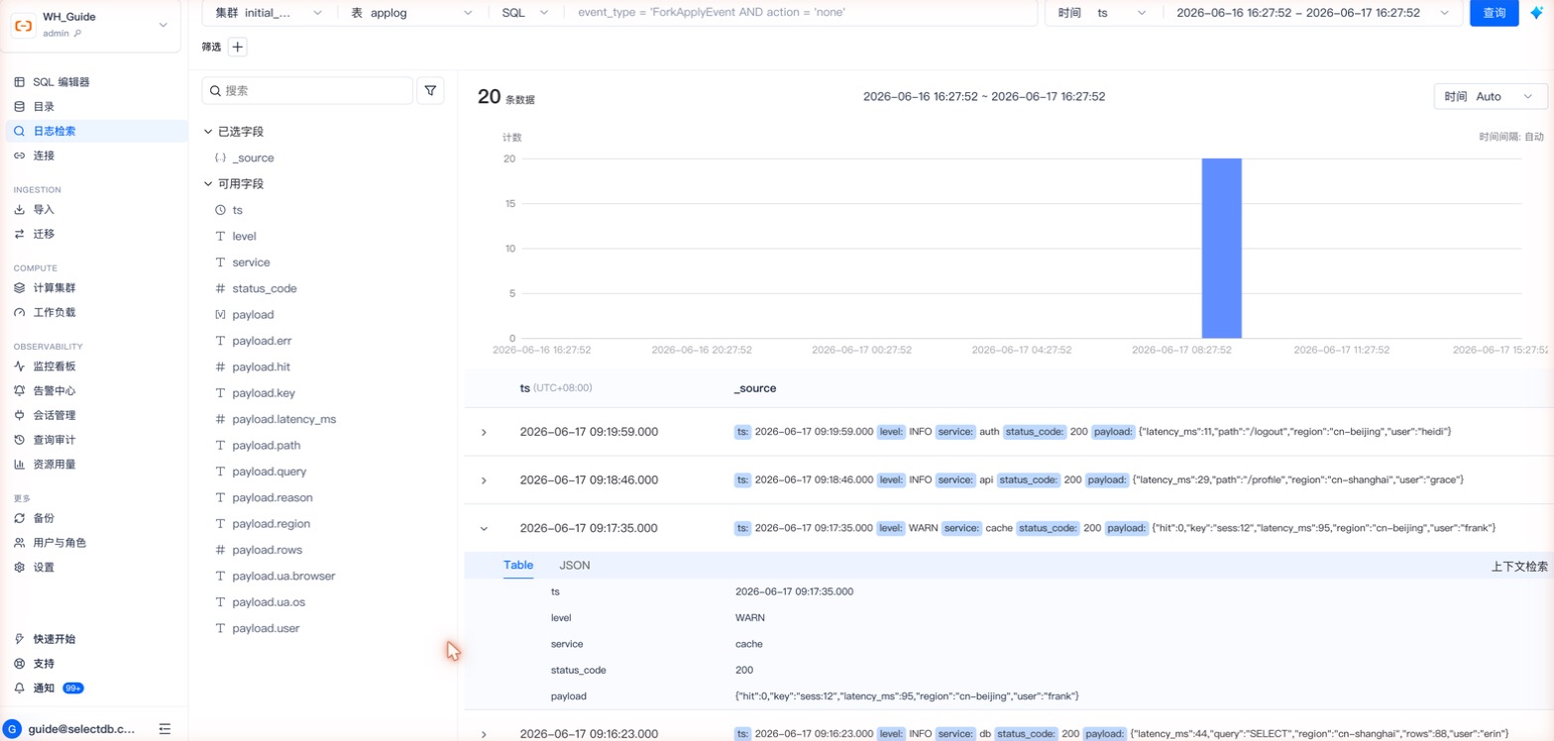Click the user avatar G icon
This screenshot has height=741, width=1554.
(13, 728)
